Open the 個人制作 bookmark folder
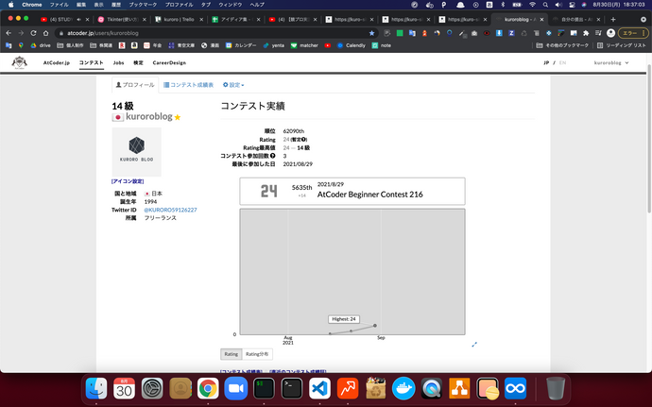 click(70, 45)
